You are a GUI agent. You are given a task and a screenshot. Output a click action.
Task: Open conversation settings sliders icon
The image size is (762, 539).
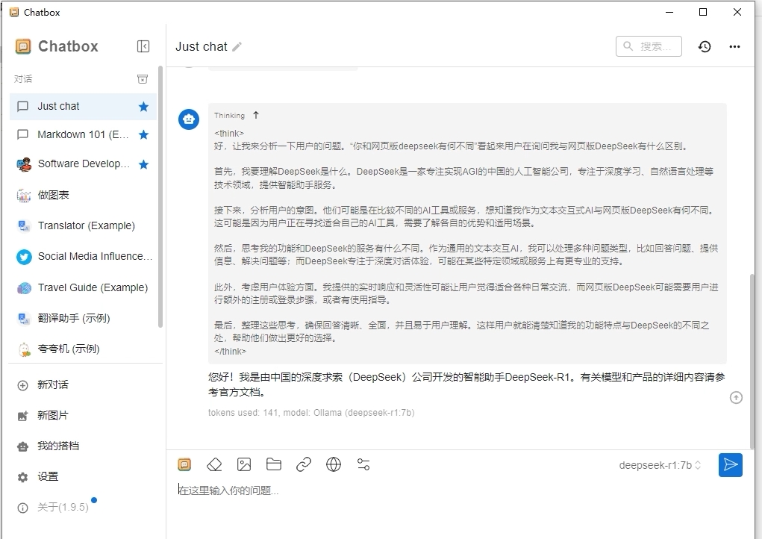(363, 464)
